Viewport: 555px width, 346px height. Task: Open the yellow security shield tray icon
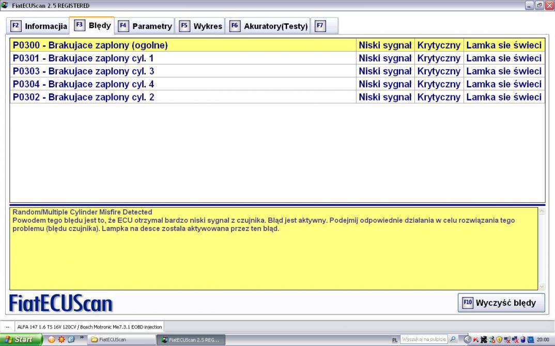[x=499, y=340]
